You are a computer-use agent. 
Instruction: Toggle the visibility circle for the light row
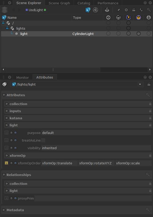108,34
